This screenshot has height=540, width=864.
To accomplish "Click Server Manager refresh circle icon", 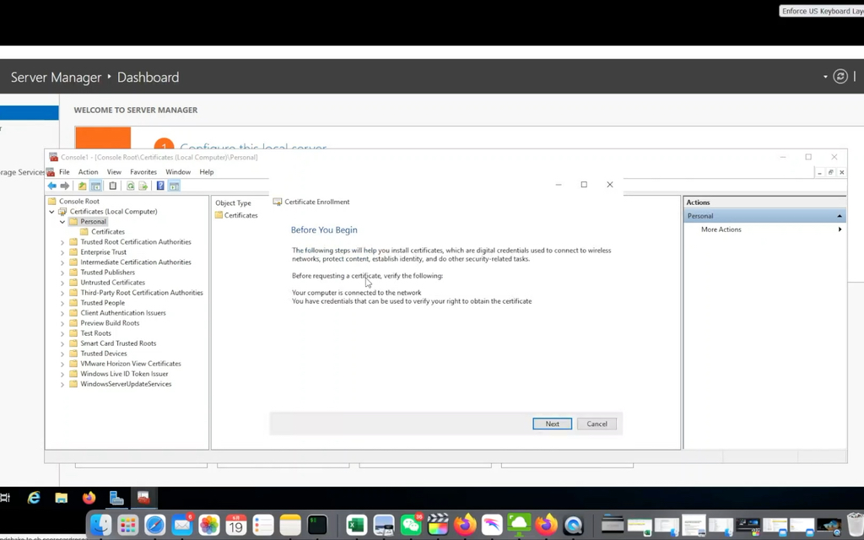I will [840, 77].
